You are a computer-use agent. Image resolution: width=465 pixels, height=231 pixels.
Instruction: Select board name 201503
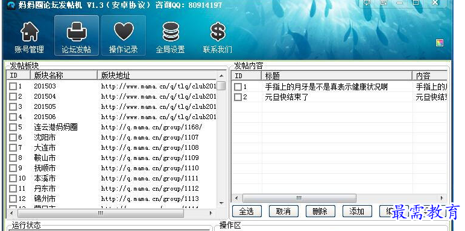click(45, 87)
